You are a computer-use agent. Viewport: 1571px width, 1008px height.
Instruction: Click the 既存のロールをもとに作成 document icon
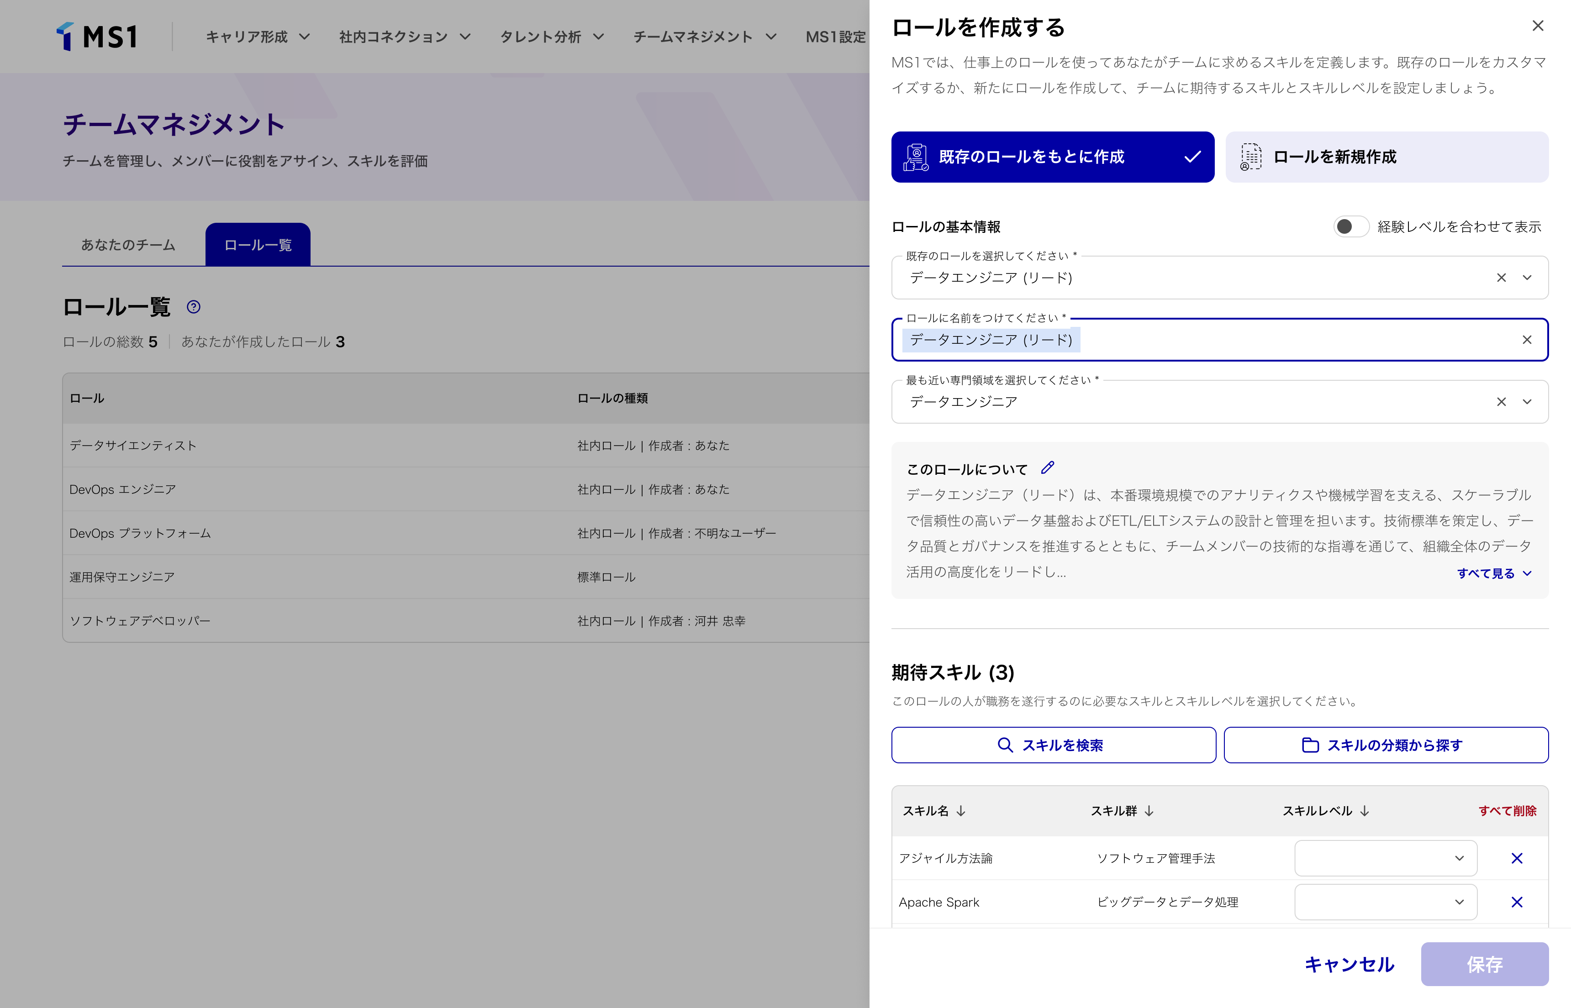(916, 157)
